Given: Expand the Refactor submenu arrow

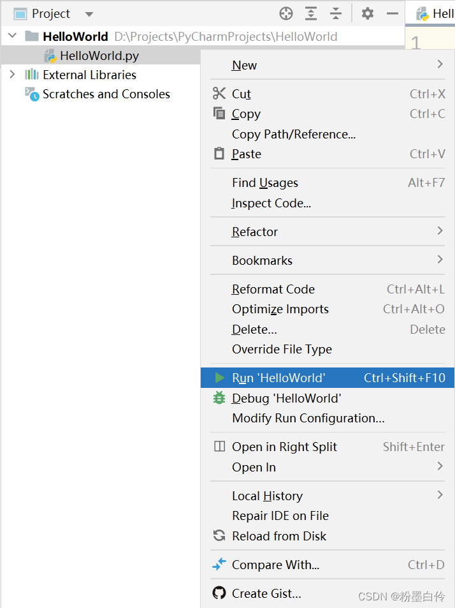Looking at the screenshot, I should [440, 231].
